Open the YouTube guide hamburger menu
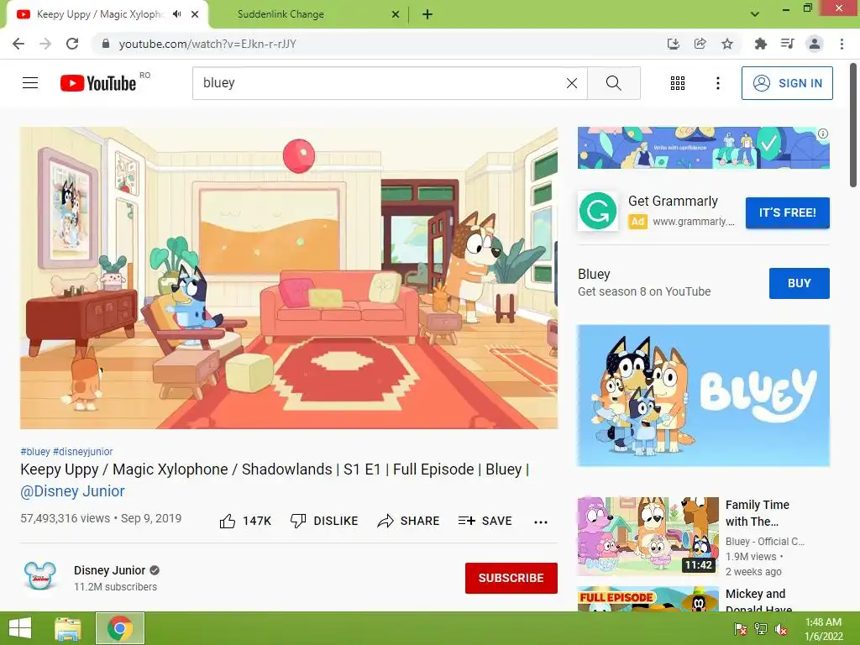 point(30,83)
